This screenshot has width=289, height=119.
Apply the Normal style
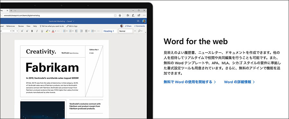(125, 31)
